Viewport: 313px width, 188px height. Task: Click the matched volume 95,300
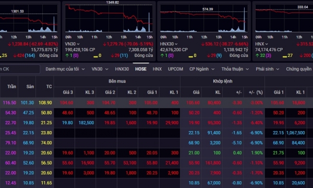tap(214, 123)
